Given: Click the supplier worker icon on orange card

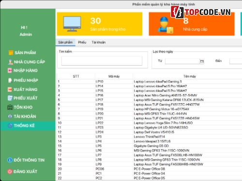Looking at the screenshot, I should pos(166,25).
